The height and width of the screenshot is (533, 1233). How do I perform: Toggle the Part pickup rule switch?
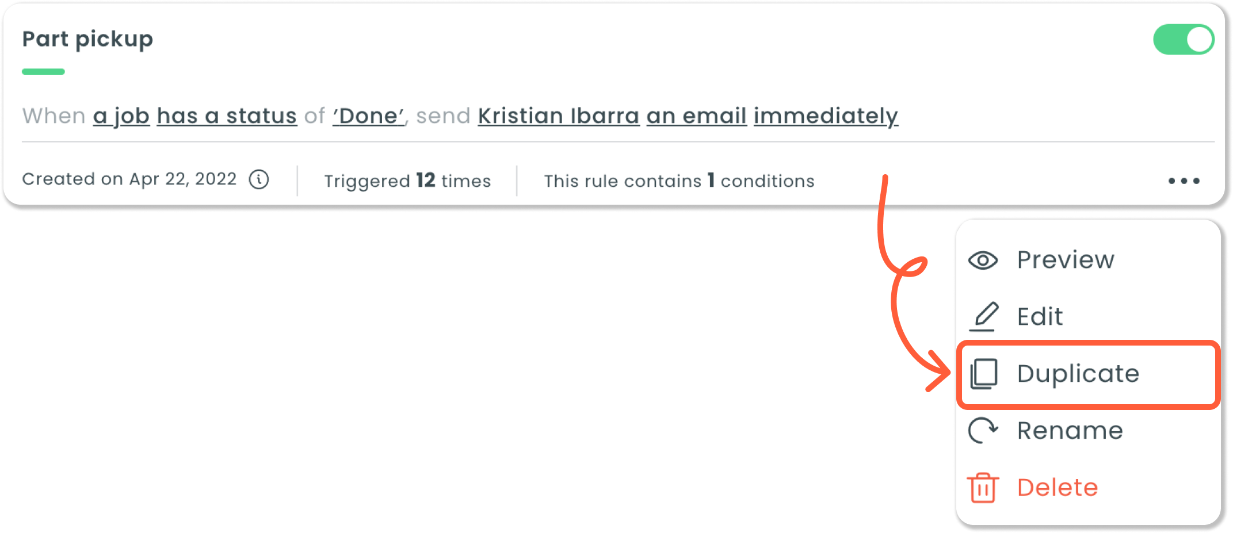pyautogui.click(x=1183, y=40)
